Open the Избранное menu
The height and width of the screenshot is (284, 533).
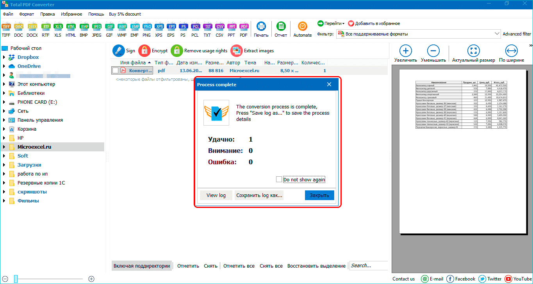[x=71, y=14]
